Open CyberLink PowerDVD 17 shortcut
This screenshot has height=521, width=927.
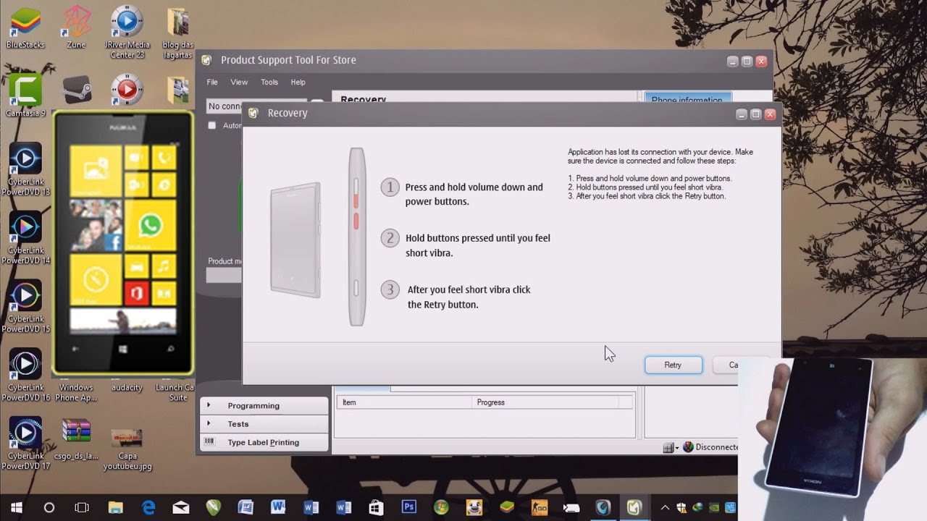click(25, 444)
